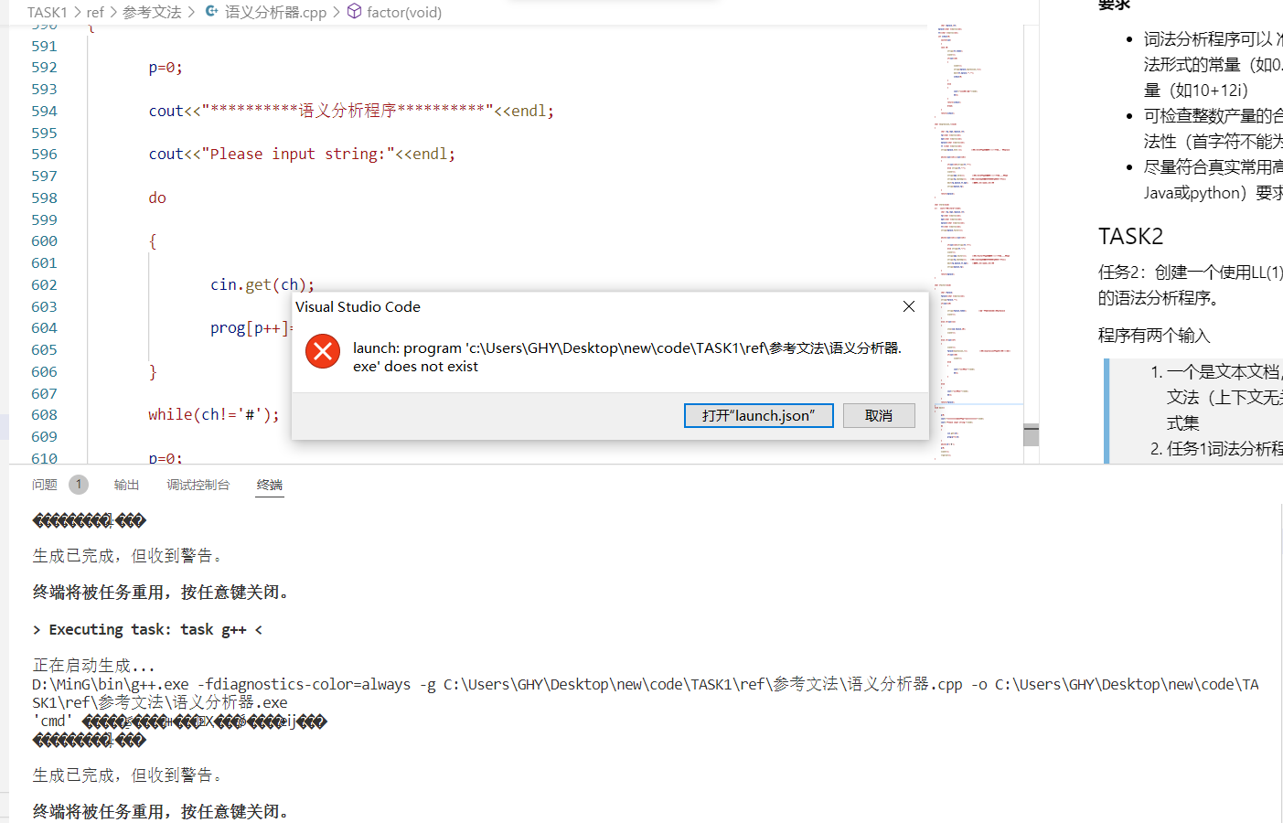This screenshot has height=823, width=1283.
Task: Click the 取消 cancel button
Action: [x=879, y=415]
